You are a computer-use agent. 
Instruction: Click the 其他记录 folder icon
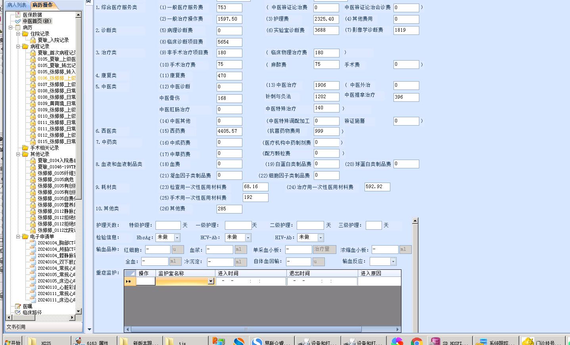click(25, 154)
